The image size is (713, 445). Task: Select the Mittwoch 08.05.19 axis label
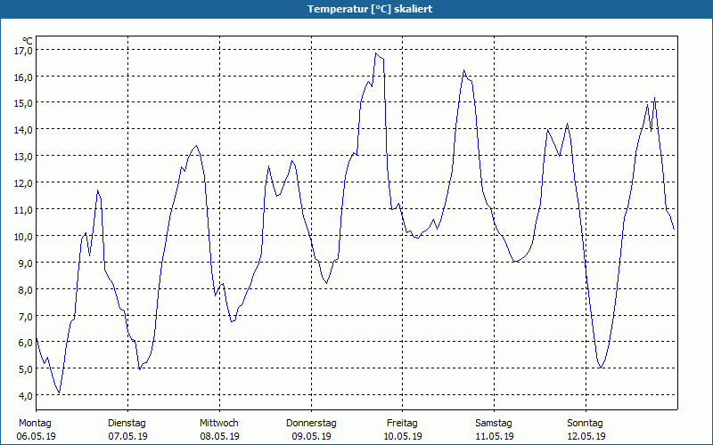pos(219,430)
